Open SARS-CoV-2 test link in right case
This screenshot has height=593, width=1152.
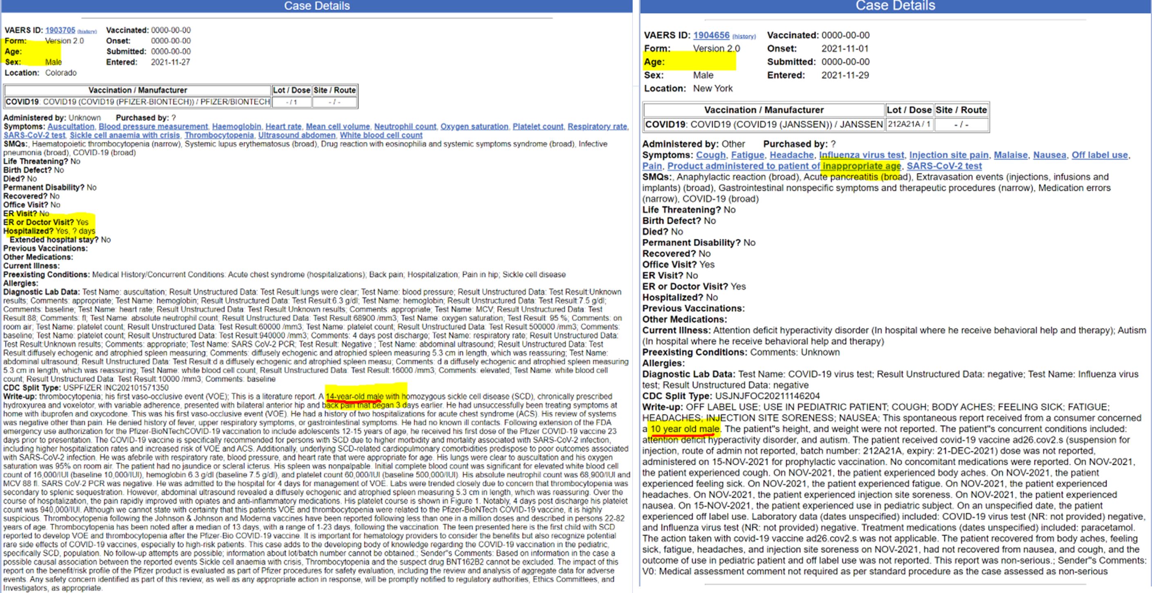tap(944, 166)
